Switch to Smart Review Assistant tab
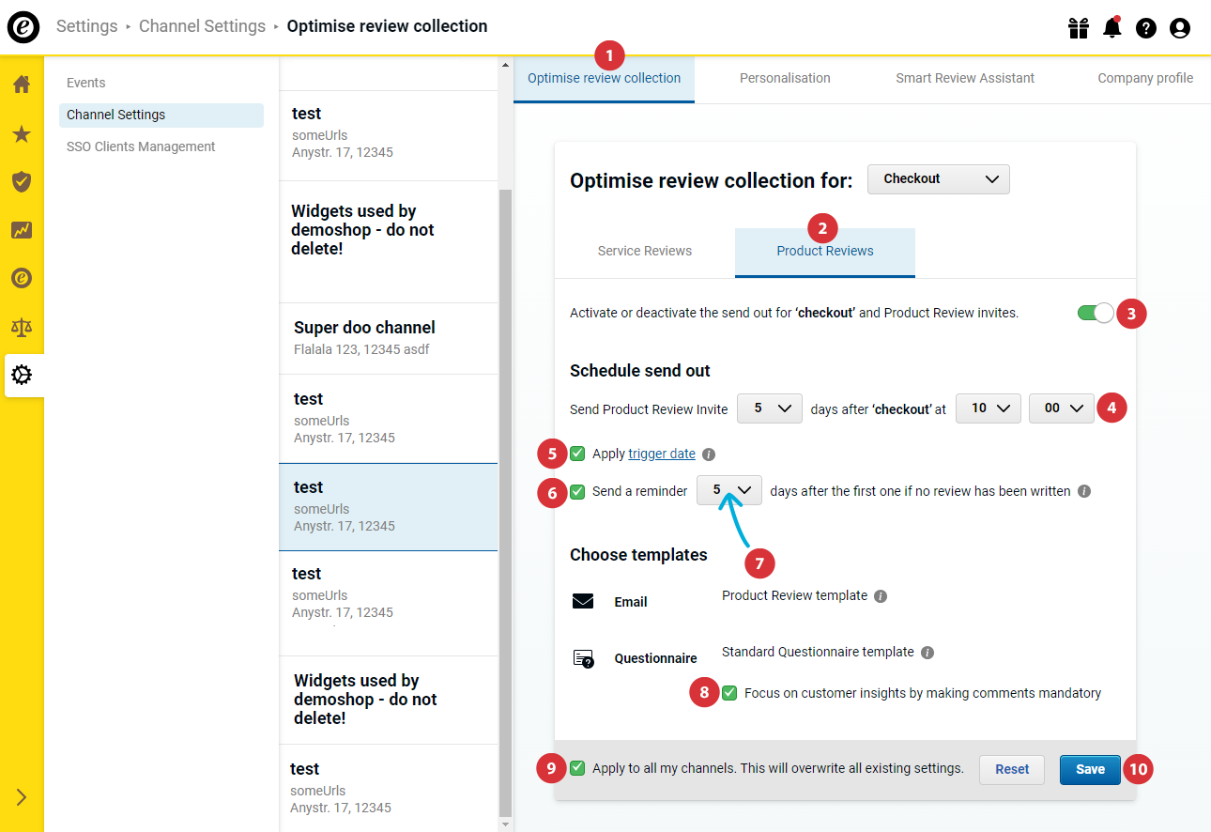1211x832 pixels. click(x=965, y=79)
